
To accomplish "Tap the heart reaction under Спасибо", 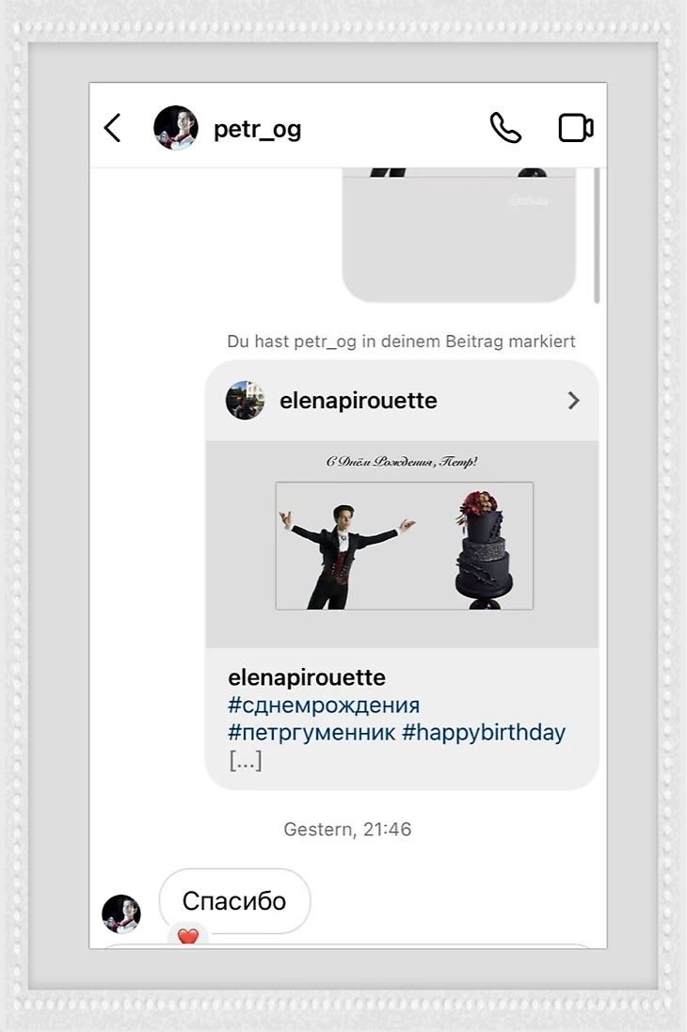I will pyautogui.click(x=188, y=936).
